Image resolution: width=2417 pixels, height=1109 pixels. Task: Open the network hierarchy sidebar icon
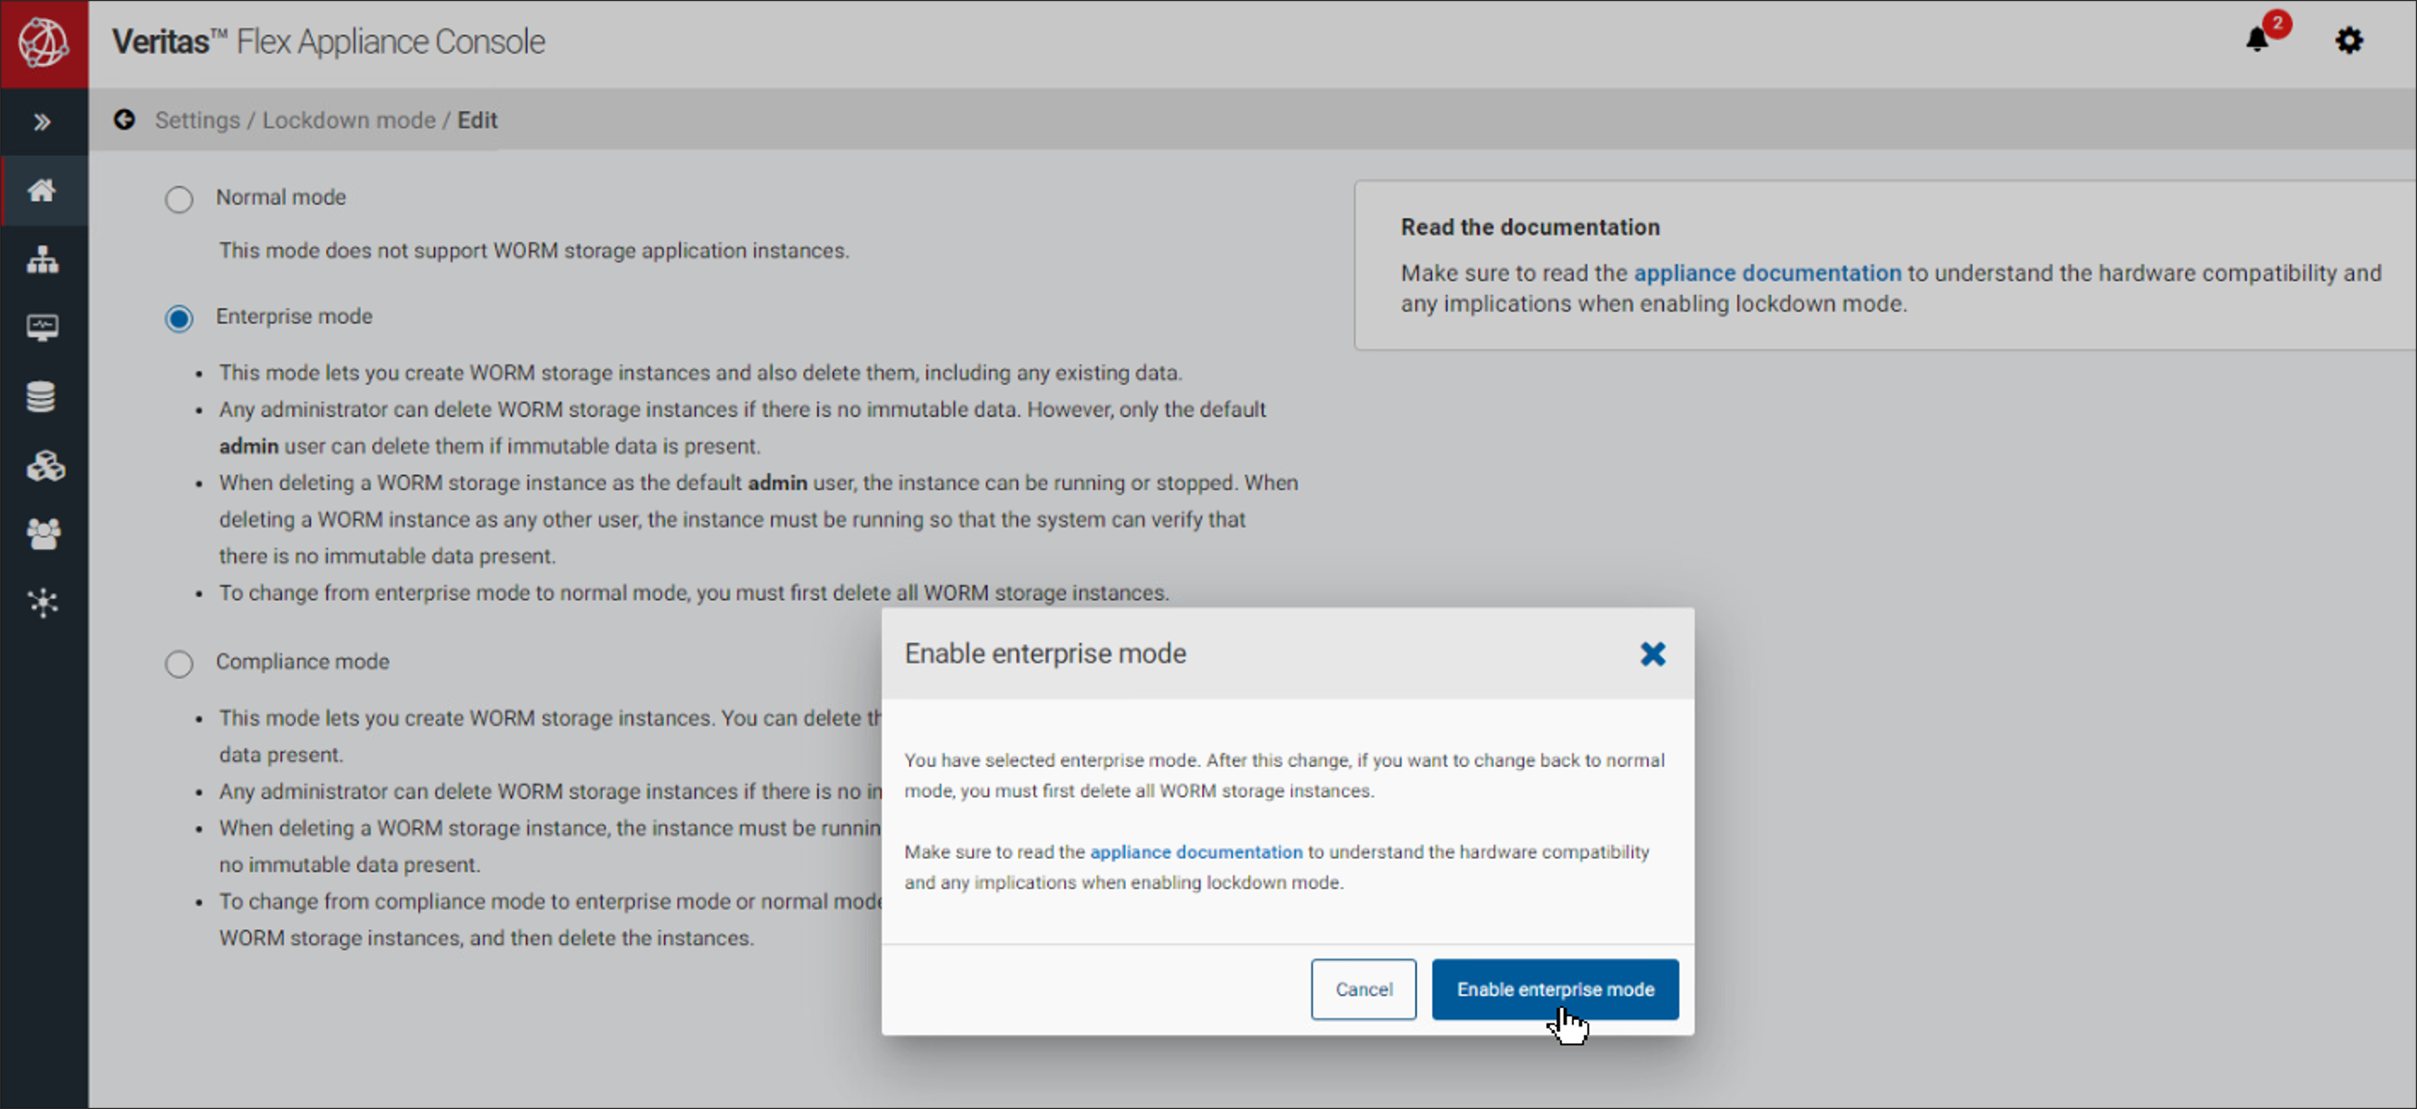(x=43, y=260)
